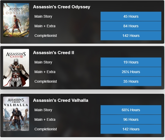Select Valhalla's 142 Hours completionist time

click(131, 129)
